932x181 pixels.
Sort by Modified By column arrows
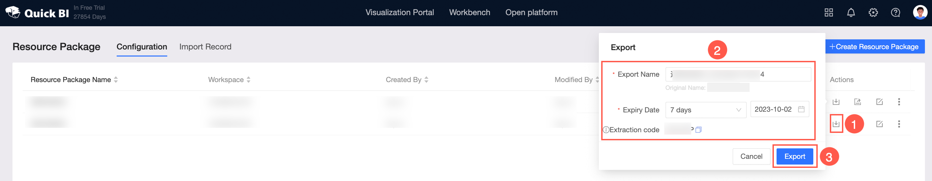(597, 79)
